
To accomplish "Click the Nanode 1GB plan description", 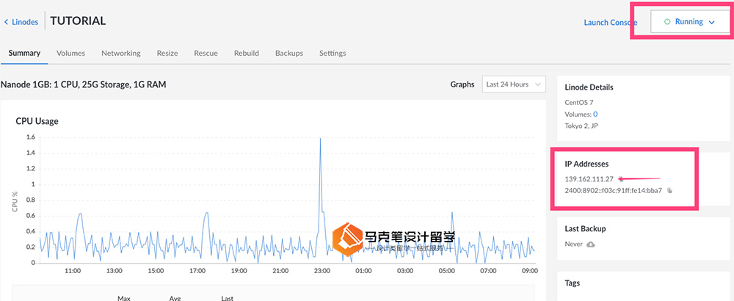I will [x=84, y=84].
